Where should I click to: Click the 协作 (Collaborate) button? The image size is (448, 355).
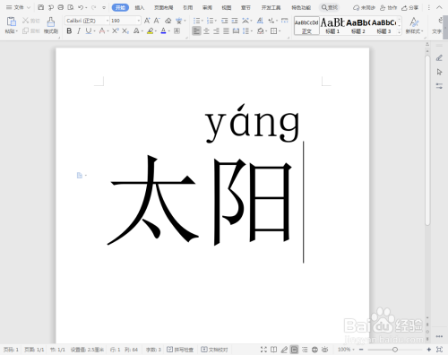pyautogui.click(x=389, y=7)
